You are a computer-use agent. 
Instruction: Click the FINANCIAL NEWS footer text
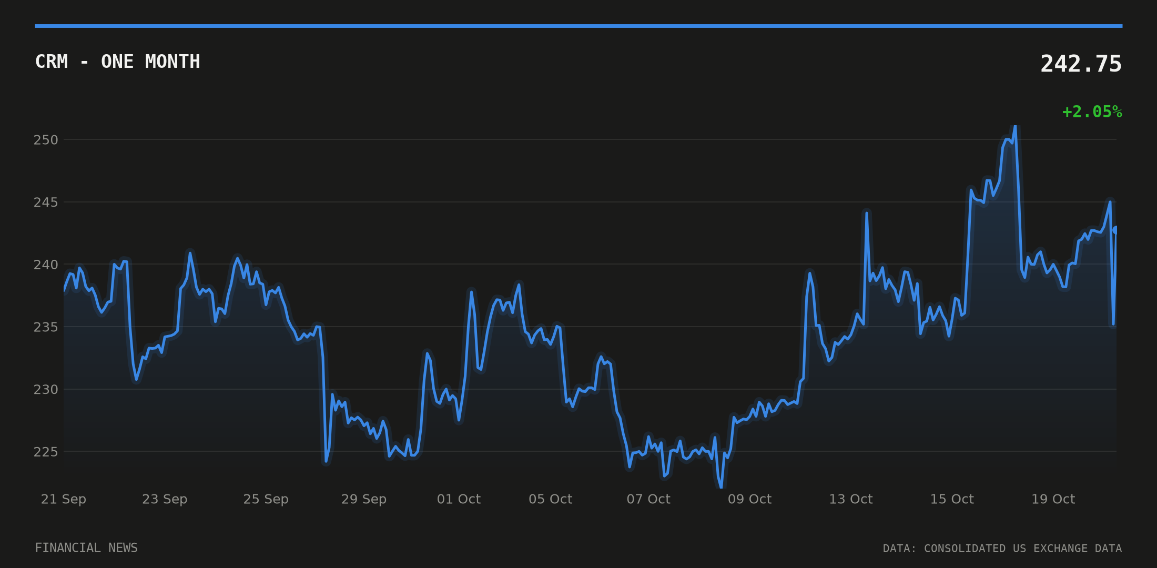(86, 548)
